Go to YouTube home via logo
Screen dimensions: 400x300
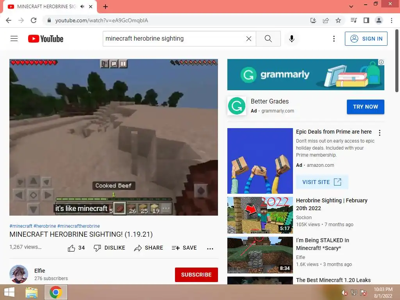[46, 39]
